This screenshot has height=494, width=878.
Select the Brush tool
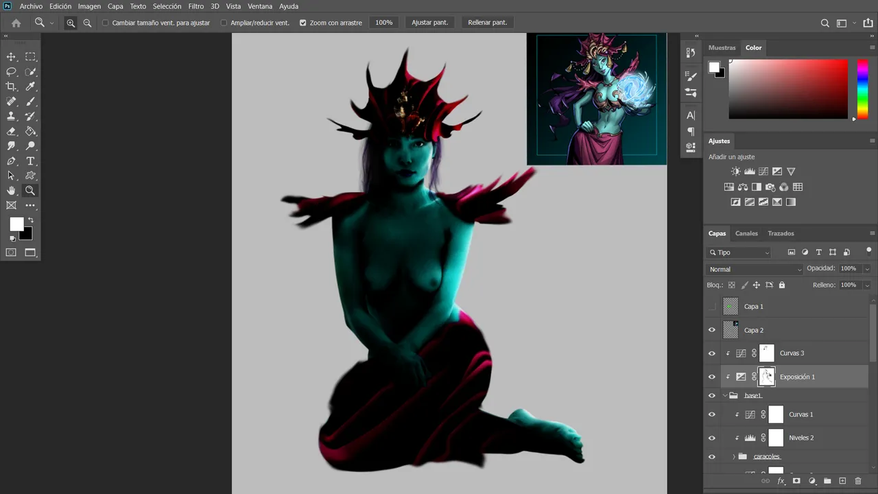[x=30, y=102]
